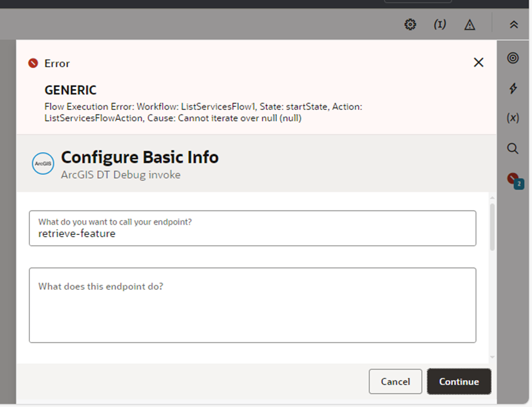Click the magnifying glass search icon
This screenshot has height=407, width=532.
coord(513,148)
